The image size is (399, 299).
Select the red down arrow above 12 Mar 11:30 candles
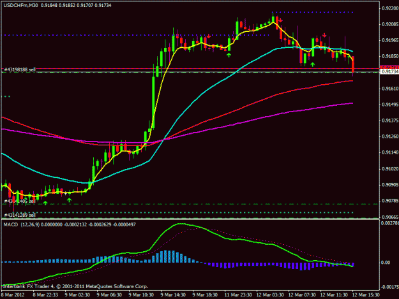324,35
